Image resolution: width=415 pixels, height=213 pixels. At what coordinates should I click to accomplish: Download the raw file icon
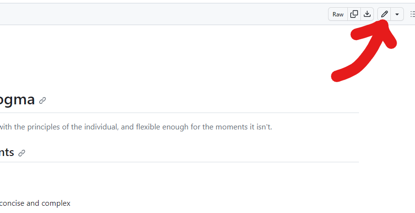pos(367,14)
